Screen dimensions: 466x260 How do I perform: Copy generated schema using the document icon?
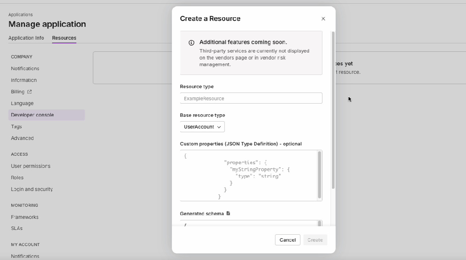coord(228,213)
